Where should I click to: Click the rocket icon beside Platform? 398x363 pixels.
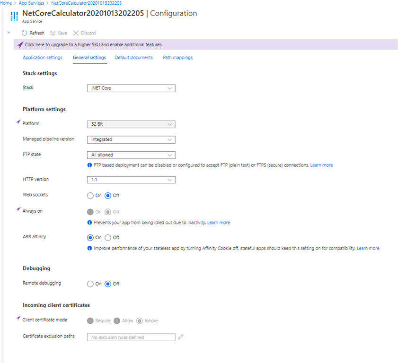click(x=18, y=122)
